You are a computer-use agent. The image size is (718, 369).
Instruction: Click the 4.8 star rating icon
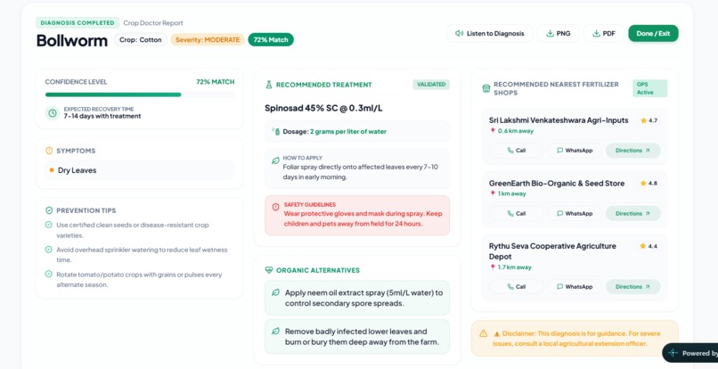click(643, 184)
